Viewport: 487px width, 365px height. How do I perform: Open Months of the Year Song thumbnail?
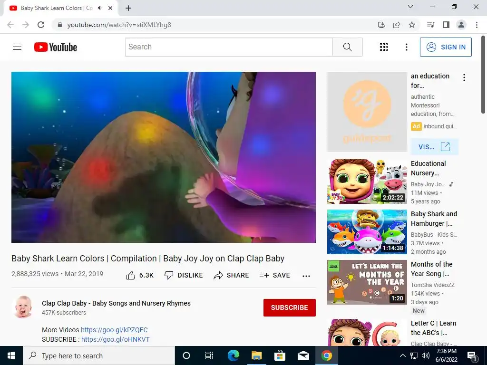[367, 282]
